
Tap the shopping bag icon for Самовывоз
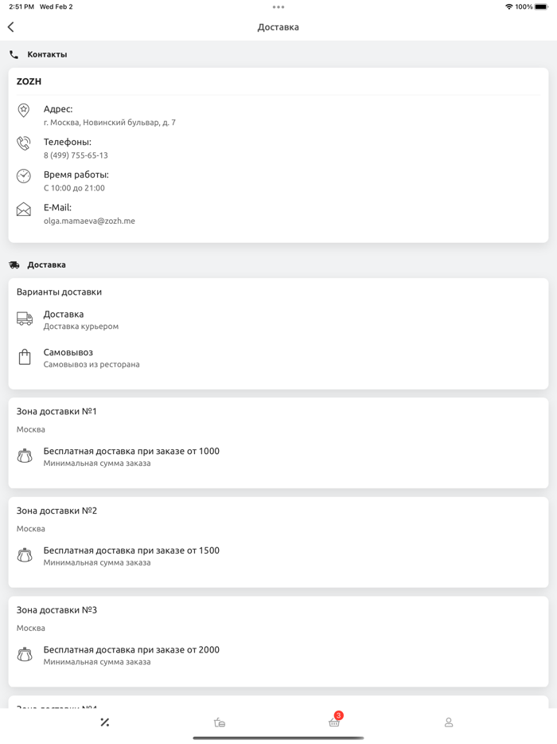pyautogui.click(x=25, y=357)
